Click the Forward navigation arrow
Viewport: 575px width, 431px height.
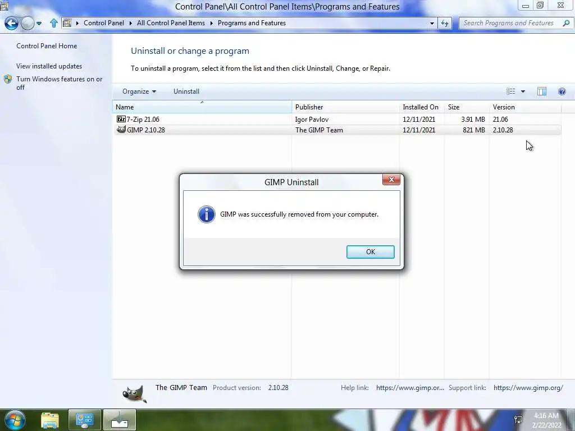pyautogui.click(x=28, y=24)
